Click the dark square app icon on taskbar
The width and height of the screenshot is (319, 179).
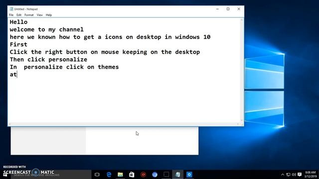(166, 175)
